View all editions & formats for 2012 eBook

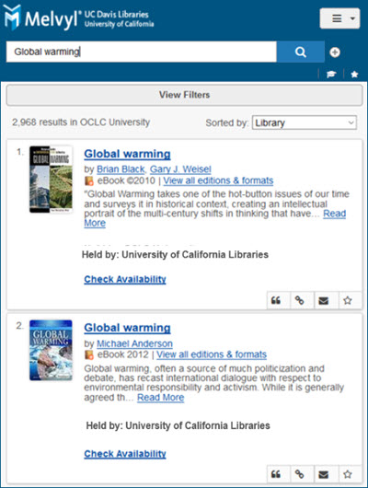tap(212, 354)
